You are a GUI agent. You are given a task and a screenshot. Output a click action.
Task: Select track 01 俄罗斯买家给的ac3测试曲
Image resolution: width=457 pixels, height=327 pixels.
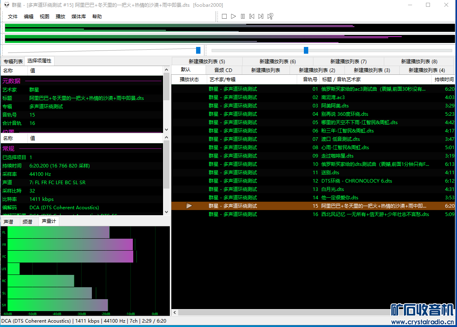coord(313,89)
